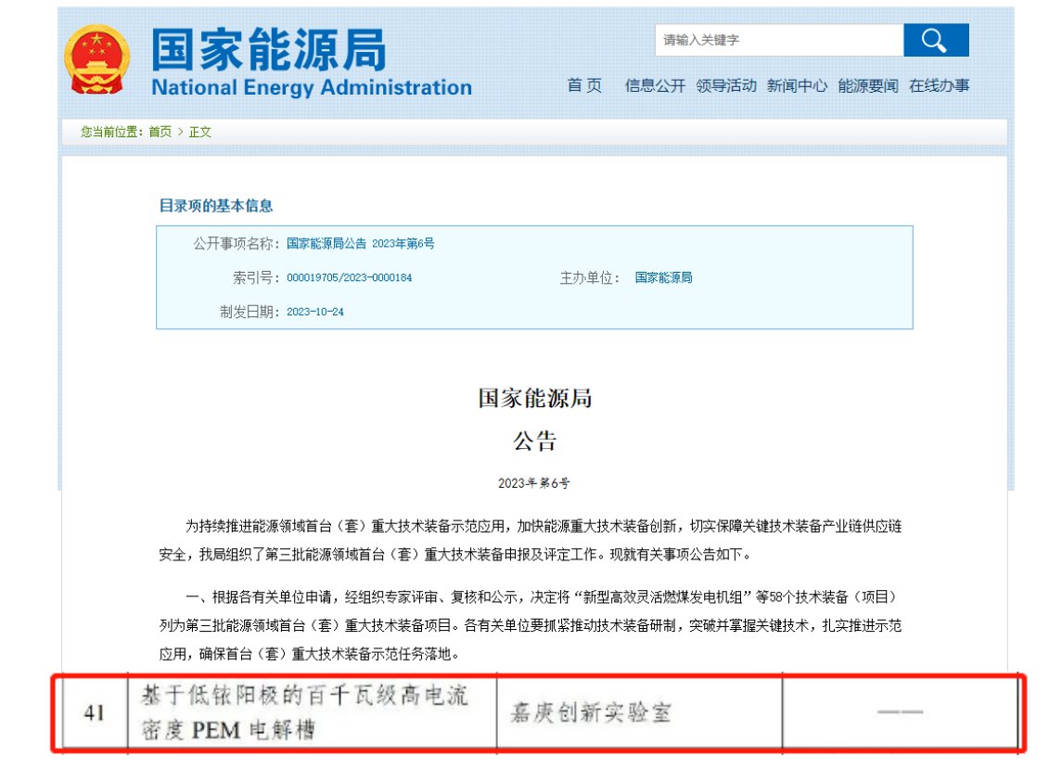Viewport: 1062px width, 782px height.
Task: Click the 国家能源局 site title banner
Action: tap(268, 49)
